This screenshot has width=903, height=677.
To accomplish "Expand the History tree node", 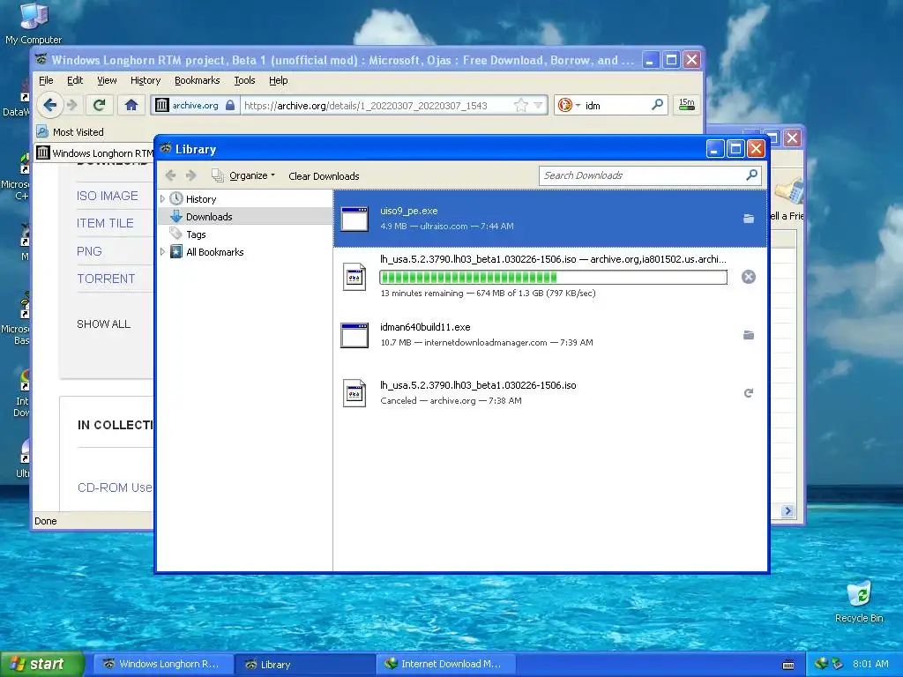I will pos(162,198).
